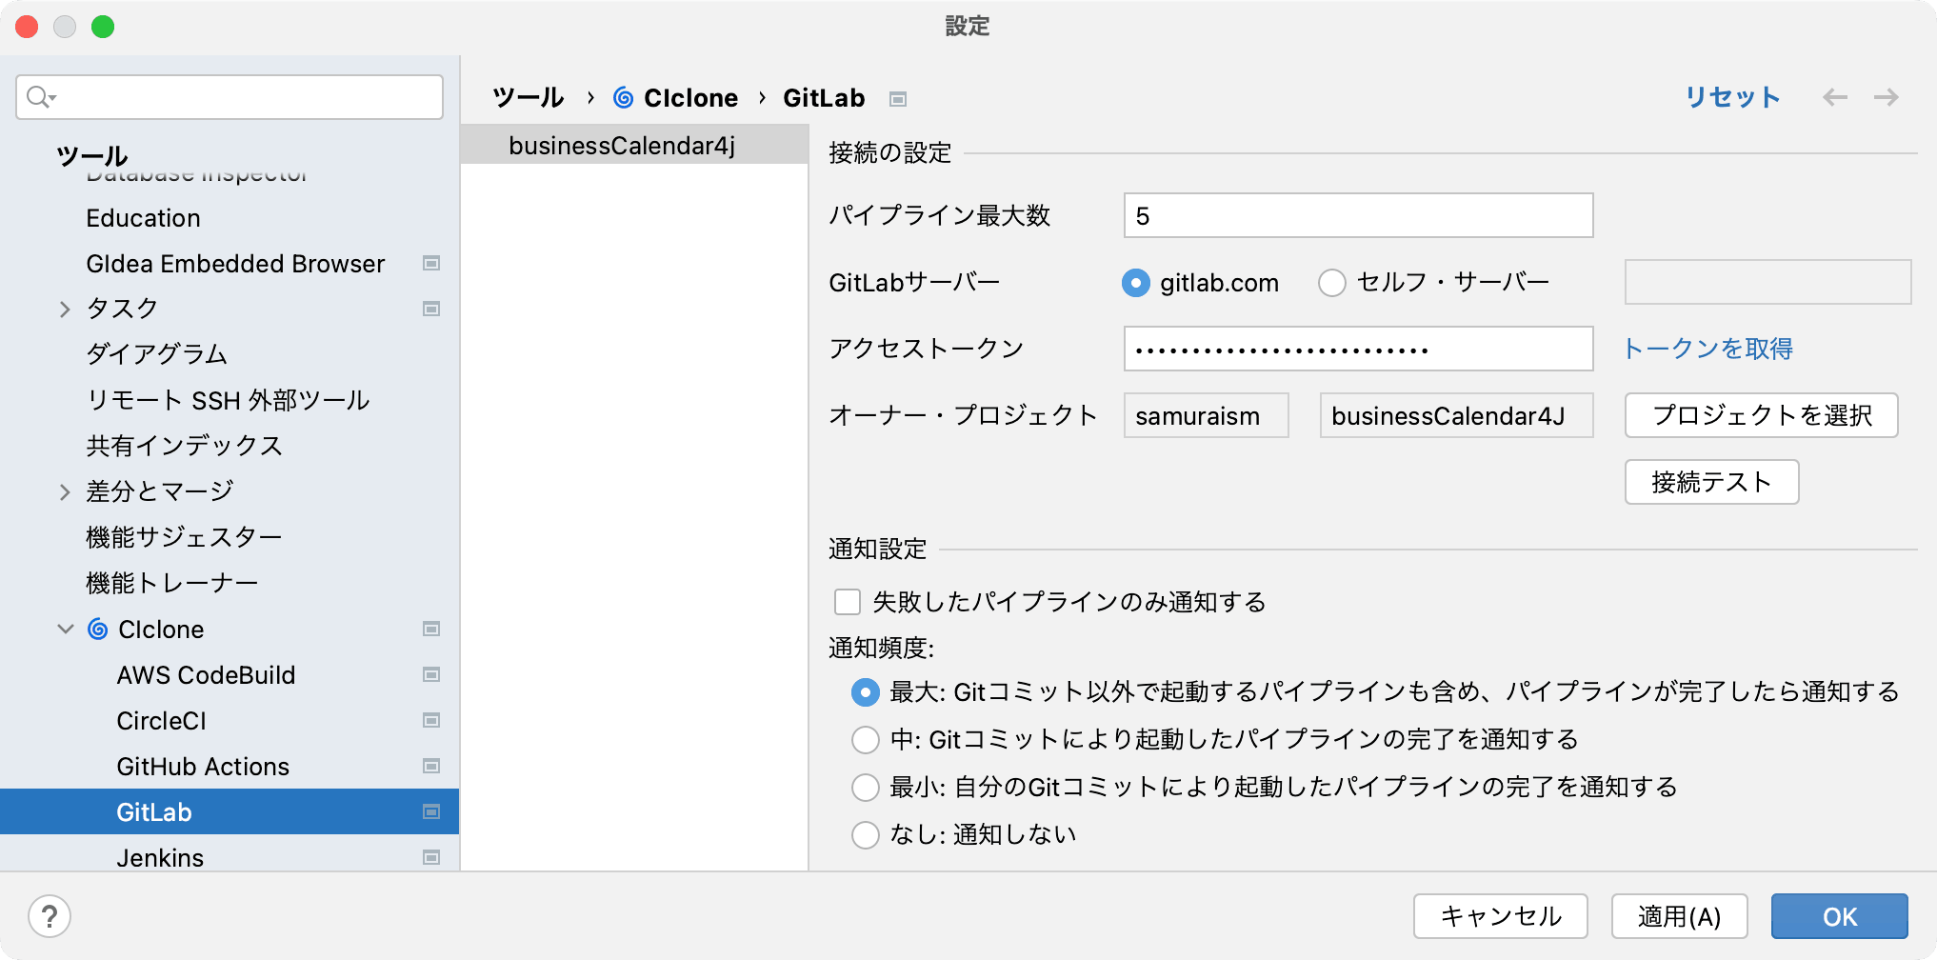Click the project icon beside Jenkins
This screenshot has height=960, width=1937.
click(x=431, y=857)
